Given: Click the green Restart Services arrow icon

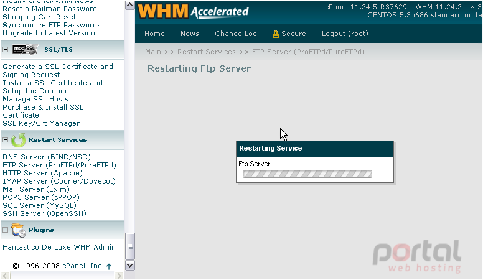Looking at the screenshot, I should pos(18,140).
